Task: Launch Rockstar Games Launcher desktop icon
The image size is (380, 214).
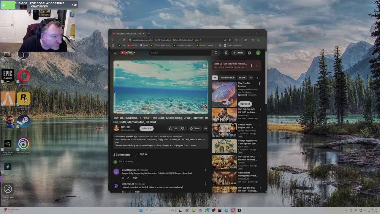Action: pyautogui.click(x=23, y=101)
